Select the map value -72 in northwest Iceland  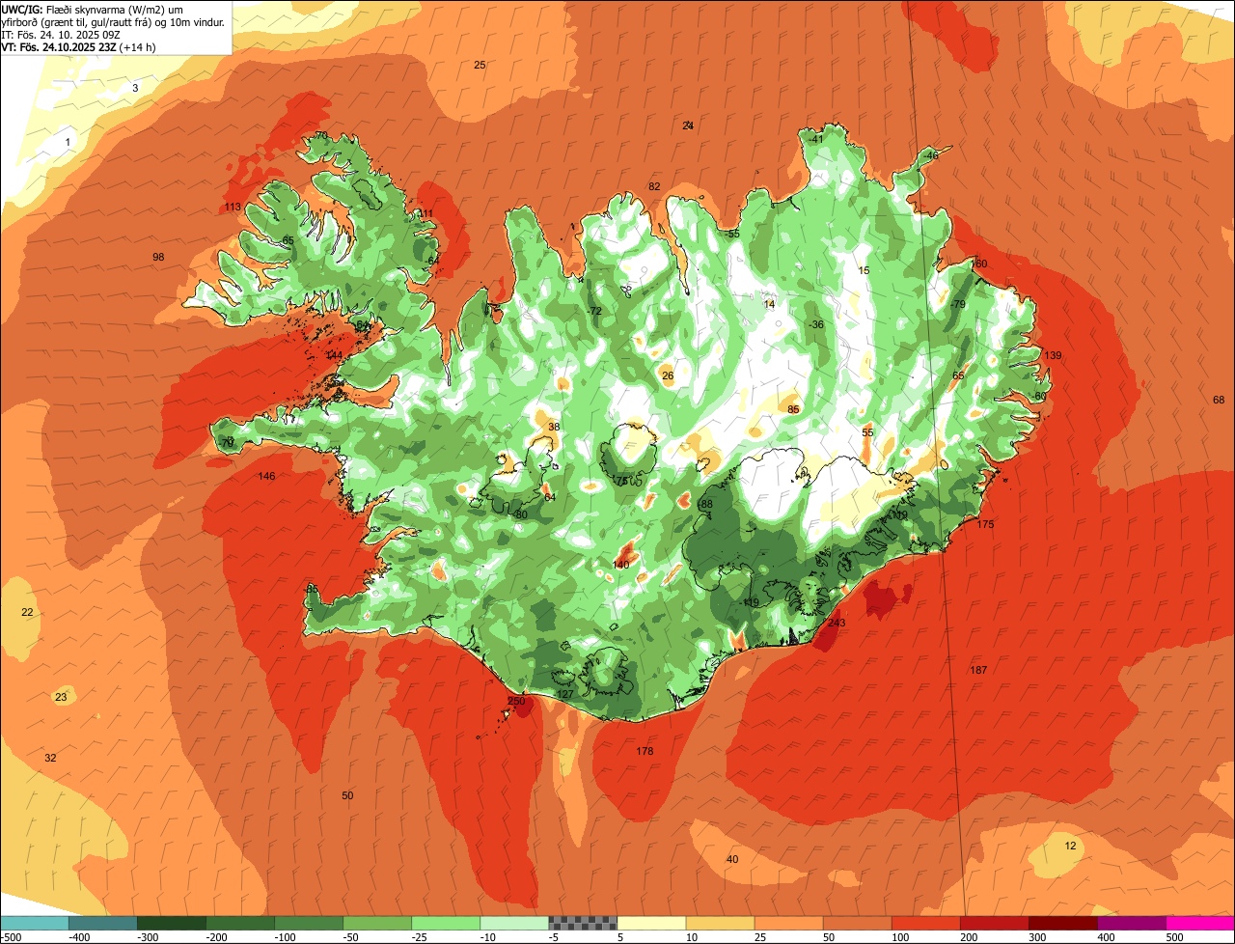pos(594,311)
